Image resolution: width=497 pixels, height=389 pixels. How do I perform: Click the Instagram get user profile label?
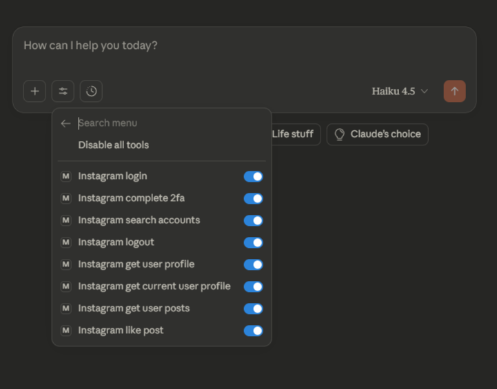click(136, 264)
